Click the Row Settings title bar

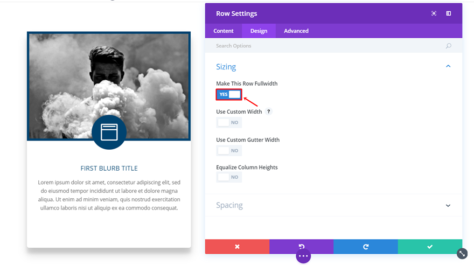point(334,13)
